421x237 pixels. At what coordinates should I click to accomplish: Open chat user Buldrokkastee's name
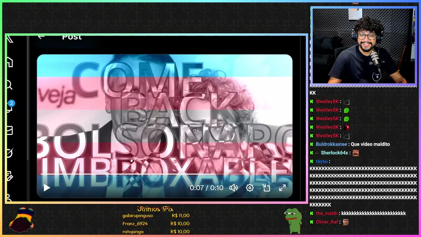click(331, 144)
